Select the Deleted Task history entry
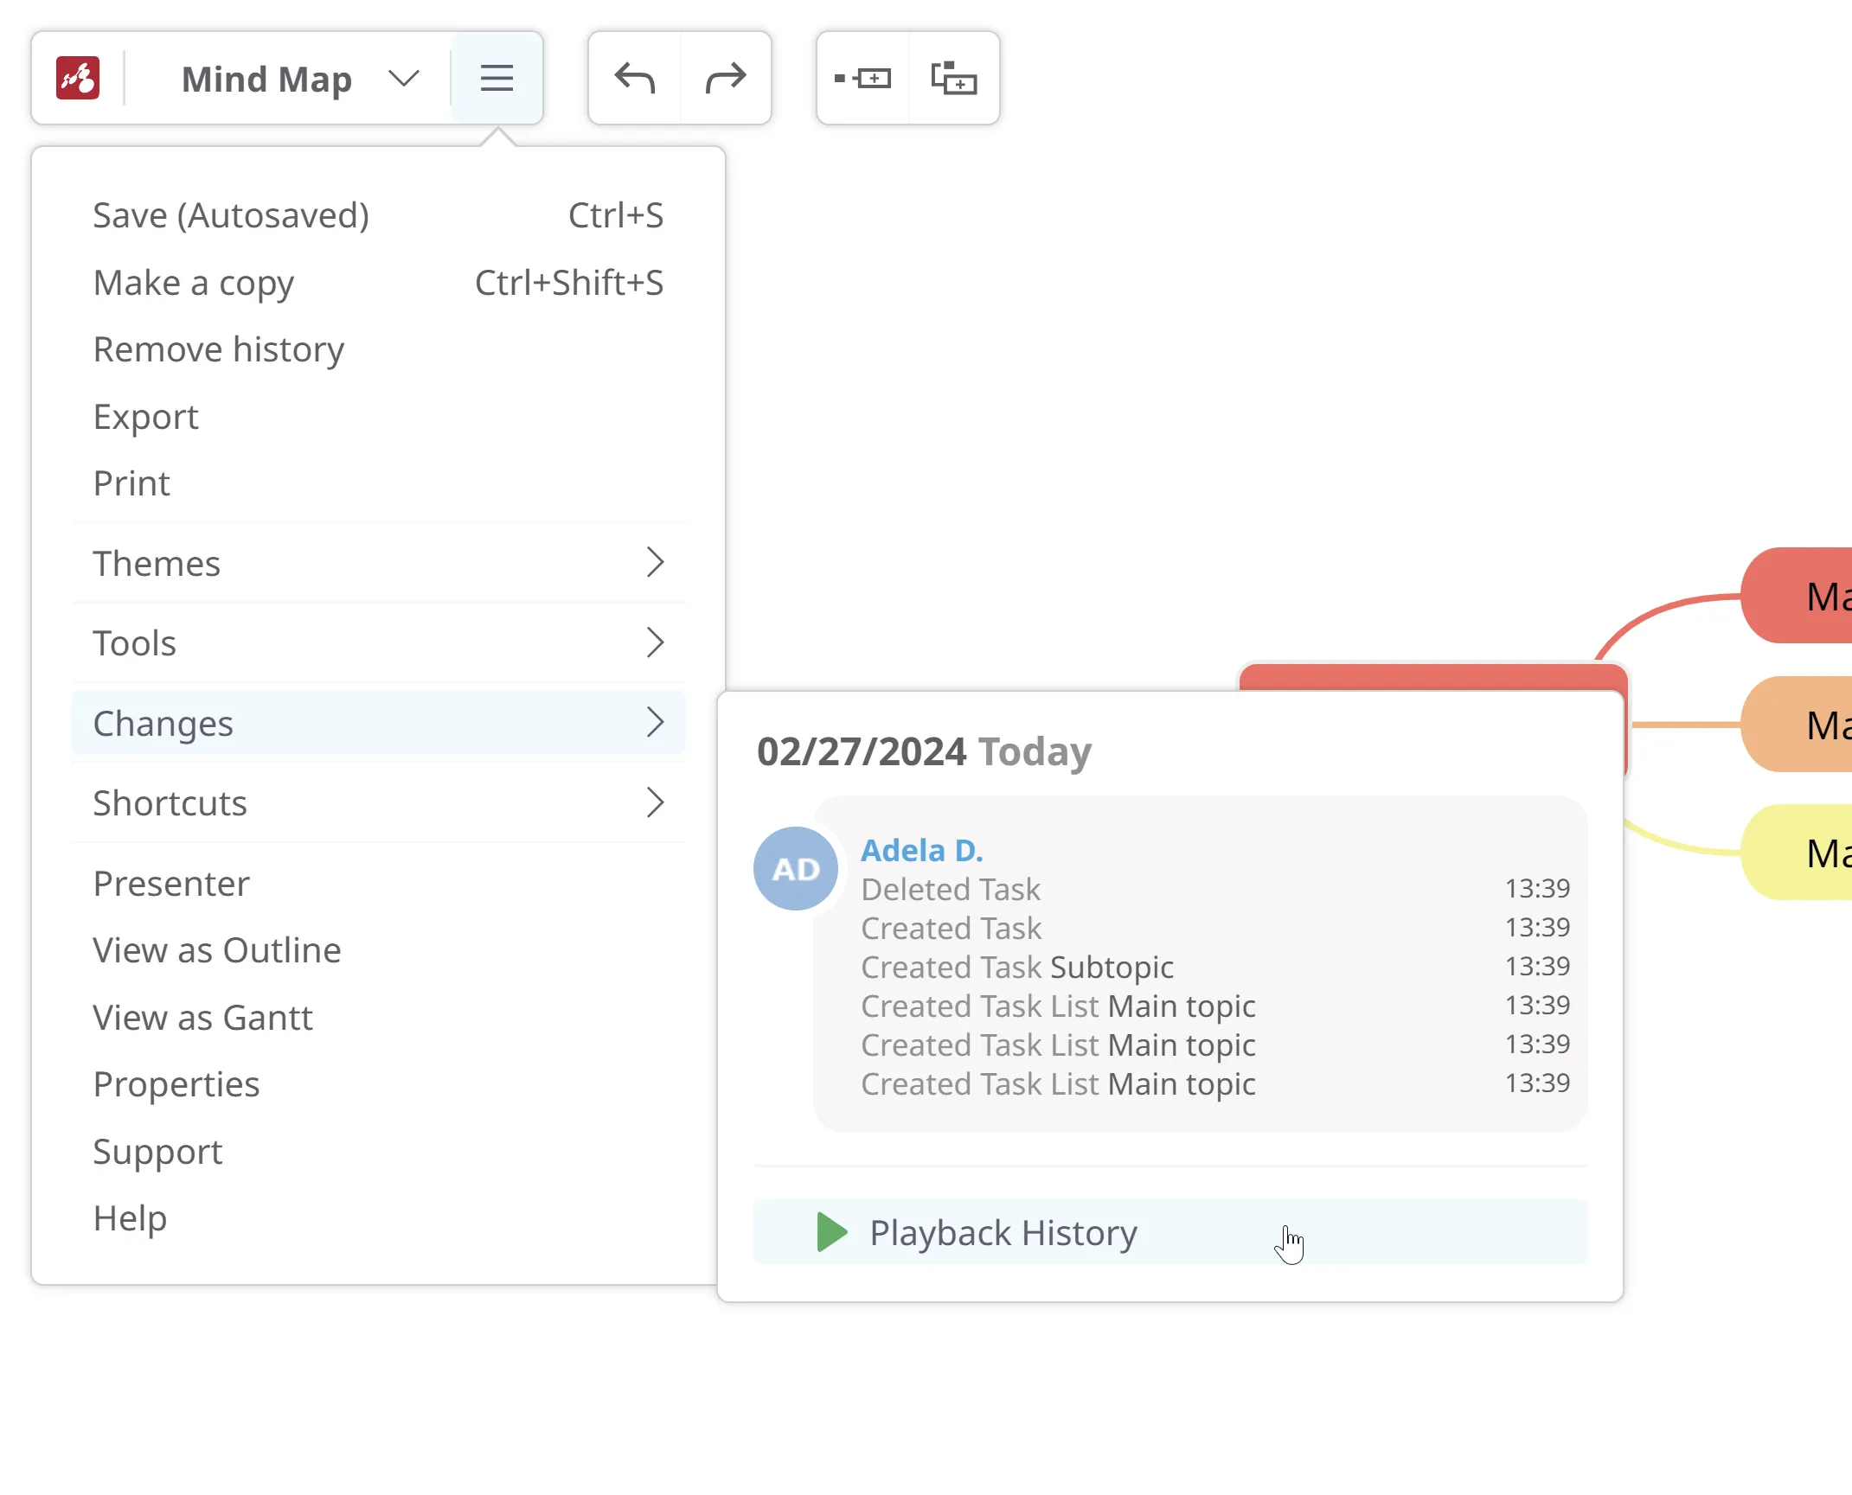 point(951,889)
